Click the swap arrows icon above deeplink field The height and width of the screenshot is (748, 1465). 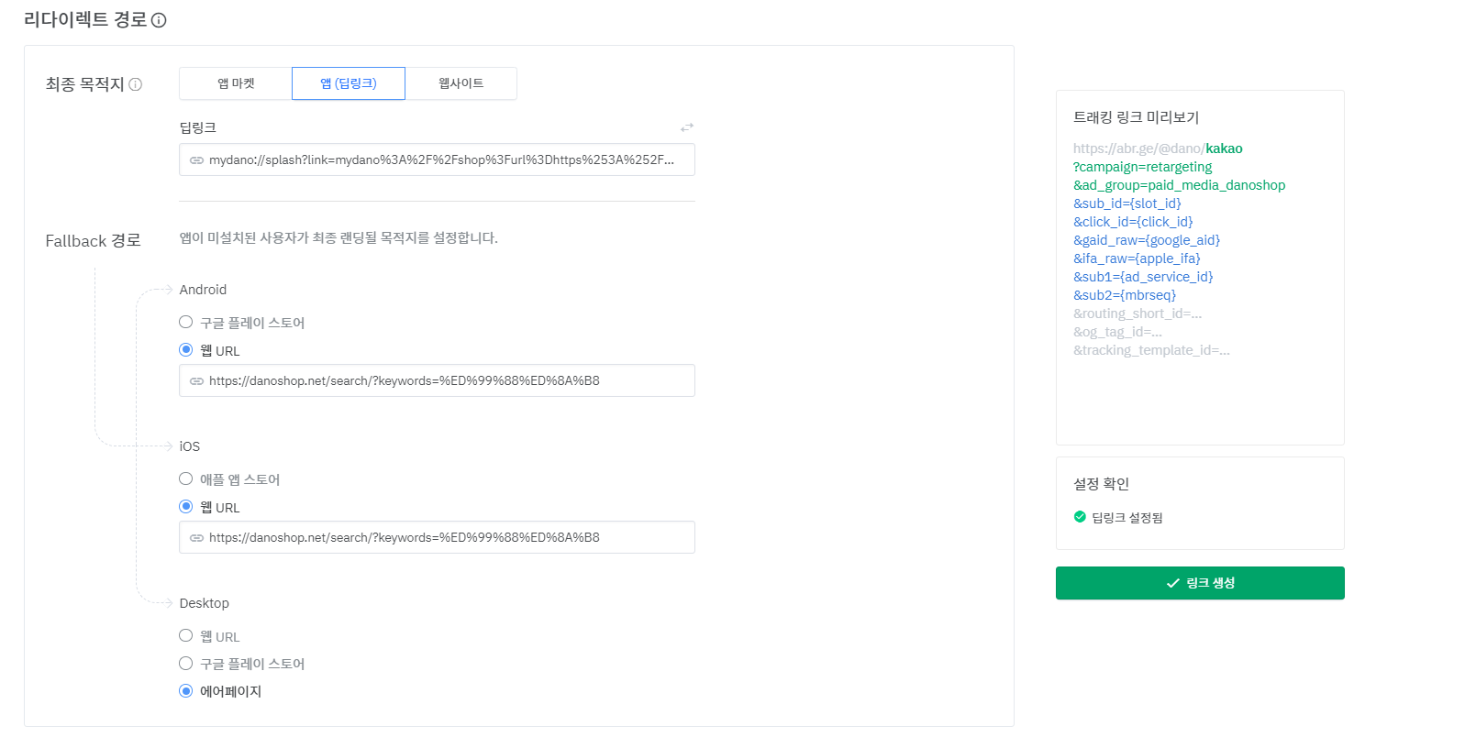(x=686, y=127)
